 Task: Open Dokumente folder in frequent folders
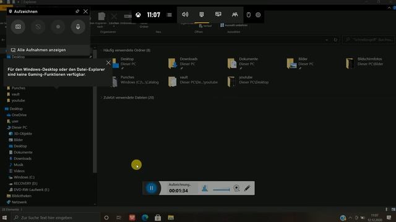point(243,63)
